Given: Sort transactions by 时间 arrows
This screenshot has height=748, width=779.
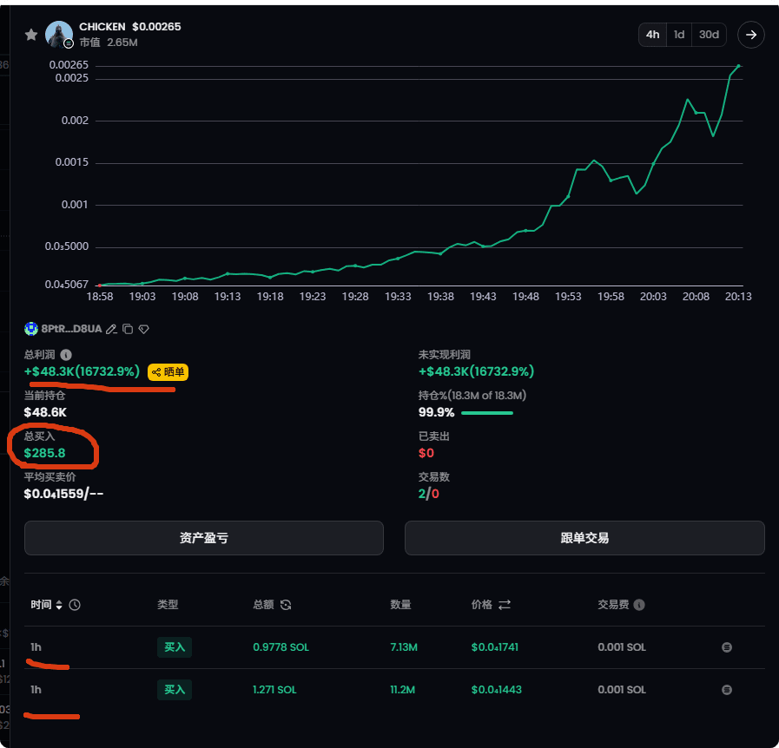Looking at the screenshot, I should [x=59, y=605].
